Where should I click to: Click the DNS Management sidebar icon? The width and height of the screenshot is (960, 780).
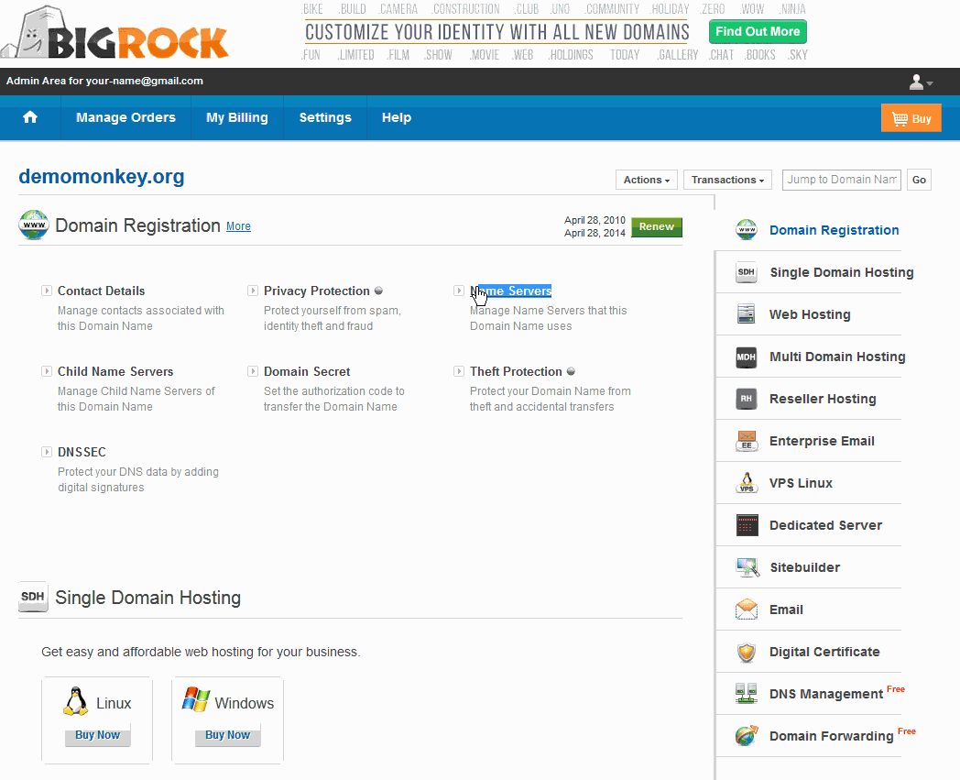(x=747, y=694)
